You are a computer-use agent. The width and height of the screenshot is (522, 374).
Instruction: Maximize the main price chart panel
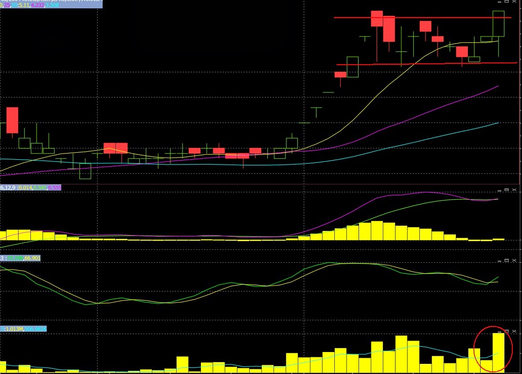click(x=507, y=2)
